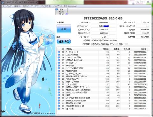Open the ディスク(D) menu
Screen dimensions: 153x117
tap(46, 6)
